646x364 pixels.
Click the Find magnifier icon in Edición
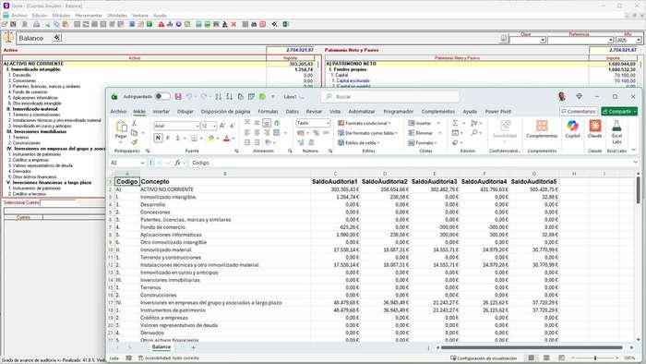click(474, 133)
